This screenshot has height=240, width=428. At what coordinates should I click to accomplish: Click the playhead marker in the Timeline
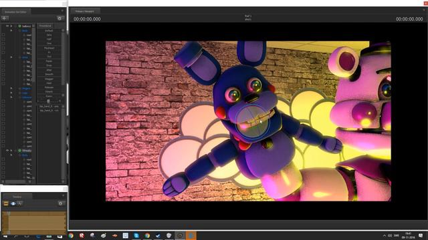pyautogui.click(x=9, y=213)
